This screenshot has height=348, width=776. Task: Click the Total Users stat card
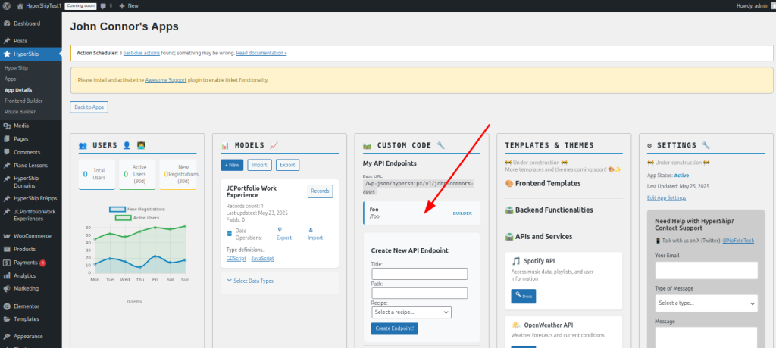(97, 174)
